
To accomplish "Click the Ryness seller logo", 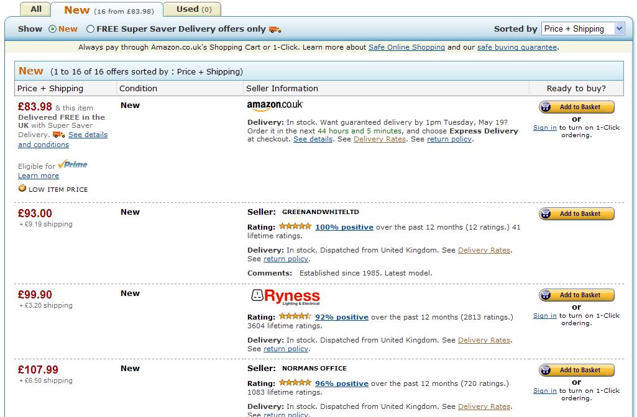I will pos(286,297).
